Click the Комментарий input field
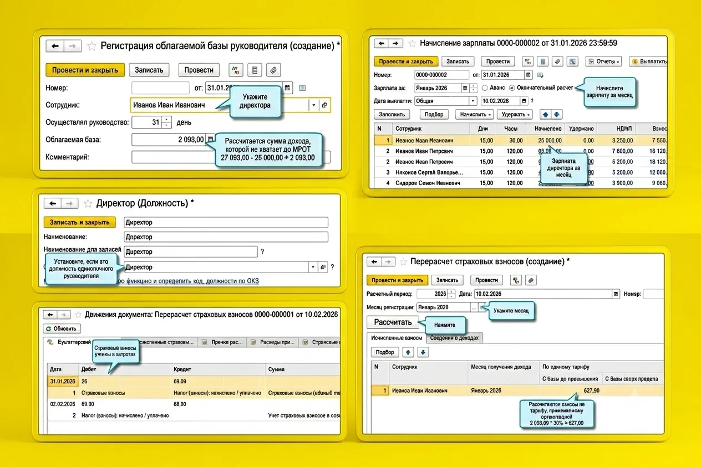701x467 pixels. click(231, 157)
